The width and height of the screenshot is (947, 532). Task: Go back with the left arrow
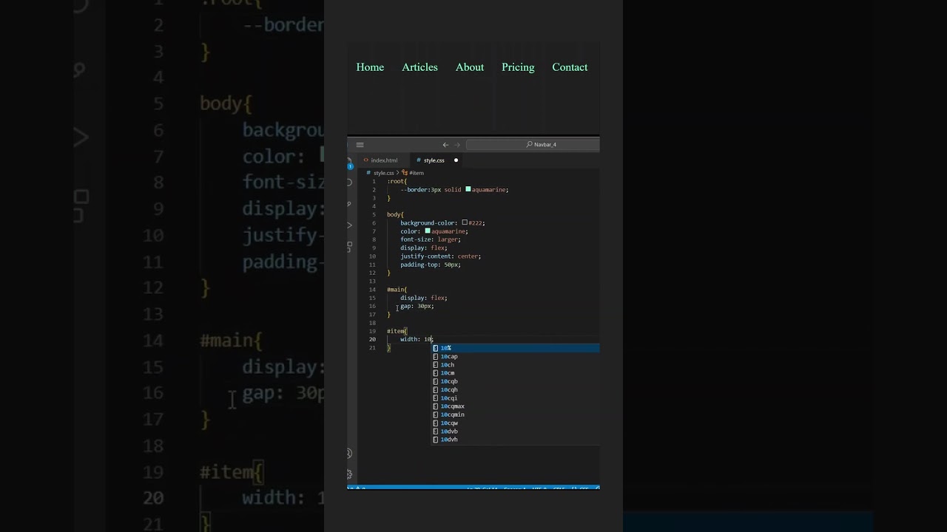click(445, 145)
